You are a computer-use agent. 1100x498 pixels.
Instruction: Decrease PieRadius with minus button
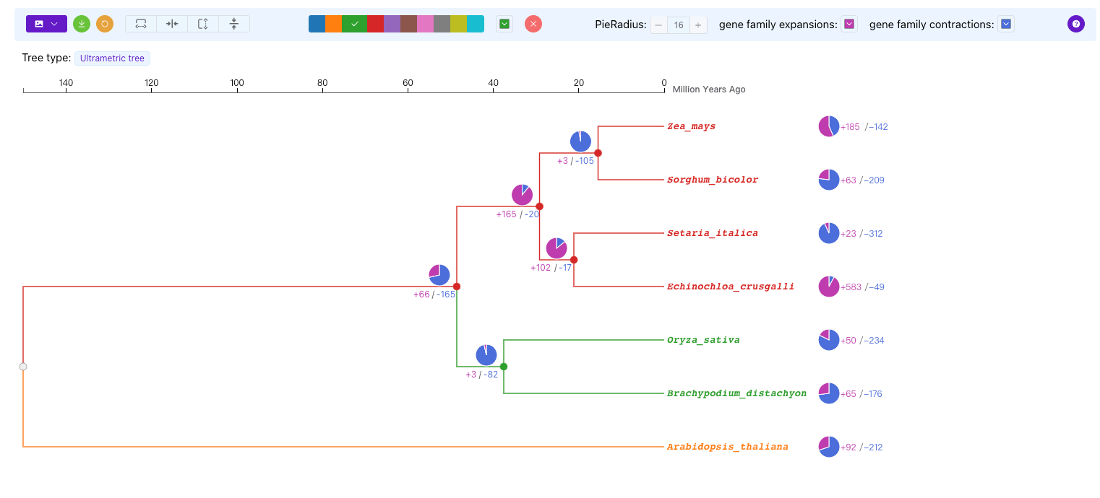[658, 25]
